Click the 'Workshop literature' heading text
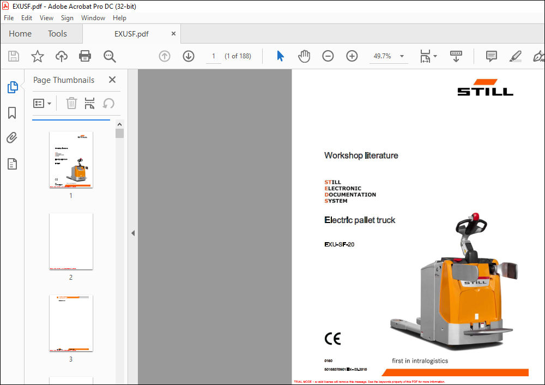Image resolution: width=545 pixels, height=385 pixels. click(361, 155)
